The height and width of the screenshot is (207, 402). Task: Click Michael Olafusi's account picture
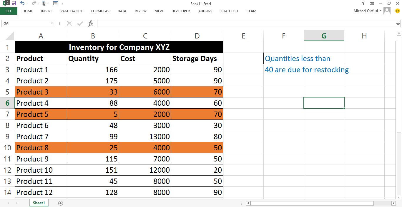387,11
